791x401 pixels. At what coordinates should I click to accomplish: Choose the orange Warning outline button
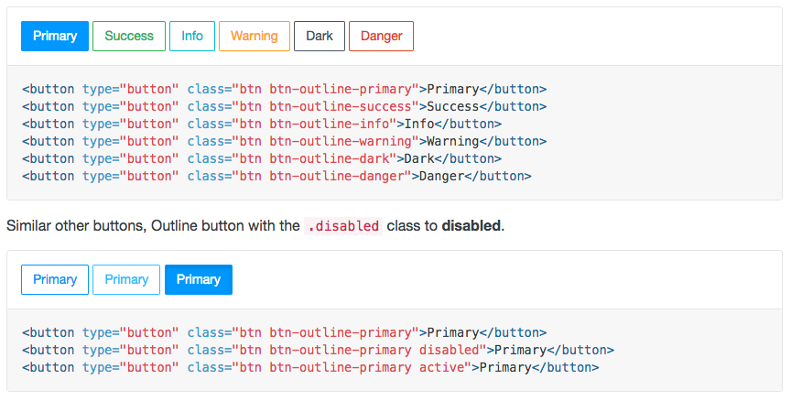pos(255,36)
